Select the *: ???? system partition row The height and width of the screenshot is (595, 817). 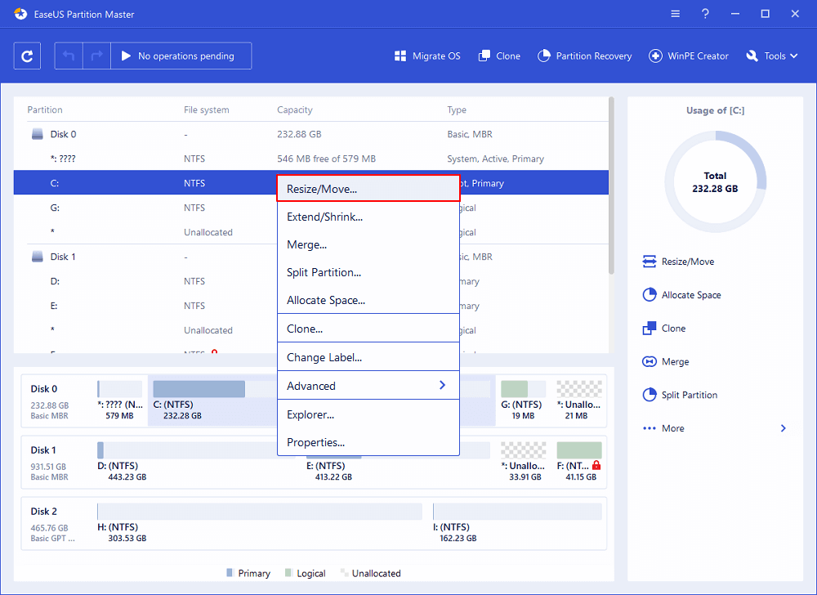(x=311, y=159)
